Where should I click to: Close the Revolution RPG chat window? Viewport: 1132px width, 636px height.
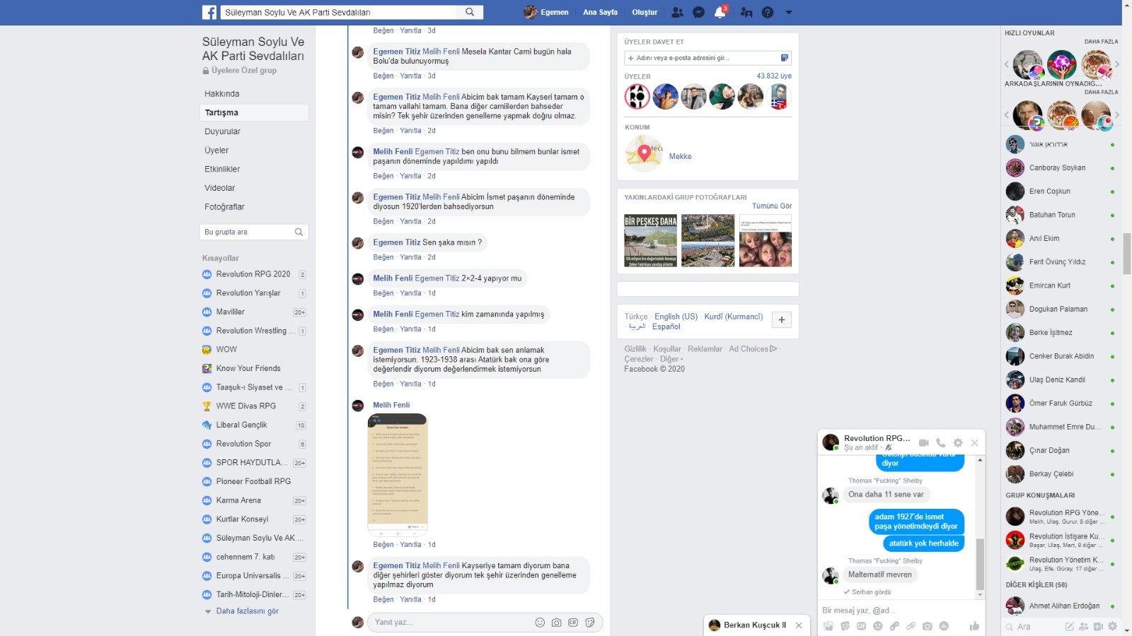(x=974, y=443)
